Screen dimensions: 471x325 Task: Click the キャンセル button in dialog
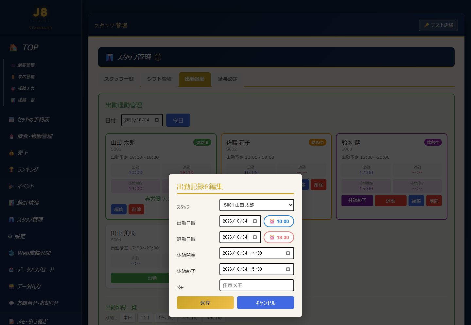(x=266, y=303)
